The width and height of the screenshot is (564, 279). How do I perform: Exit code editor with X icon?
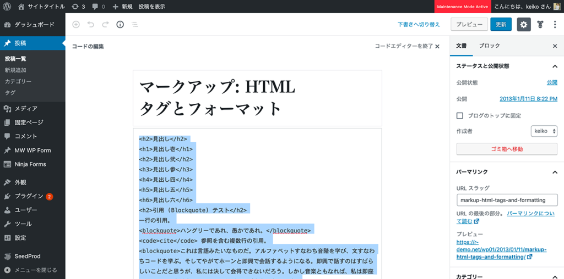437,46
